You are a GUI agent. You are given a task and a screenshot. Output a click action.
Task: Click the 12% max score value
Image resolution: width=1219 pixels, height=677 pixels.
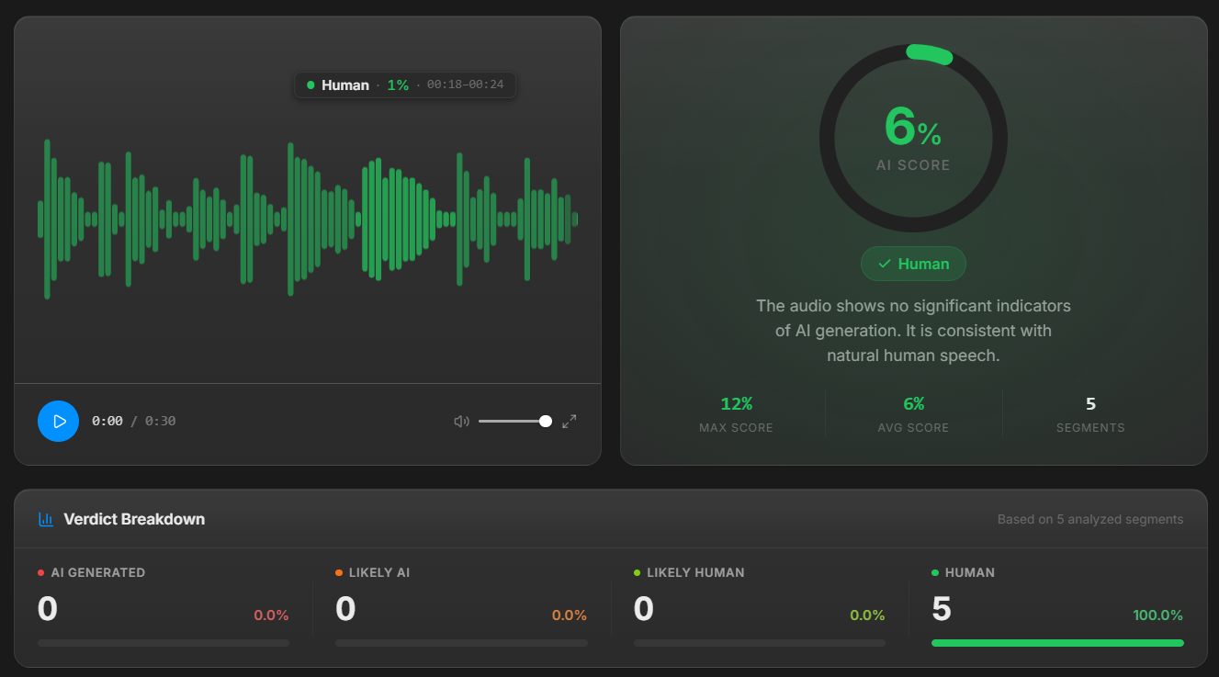tap(736, 404)
